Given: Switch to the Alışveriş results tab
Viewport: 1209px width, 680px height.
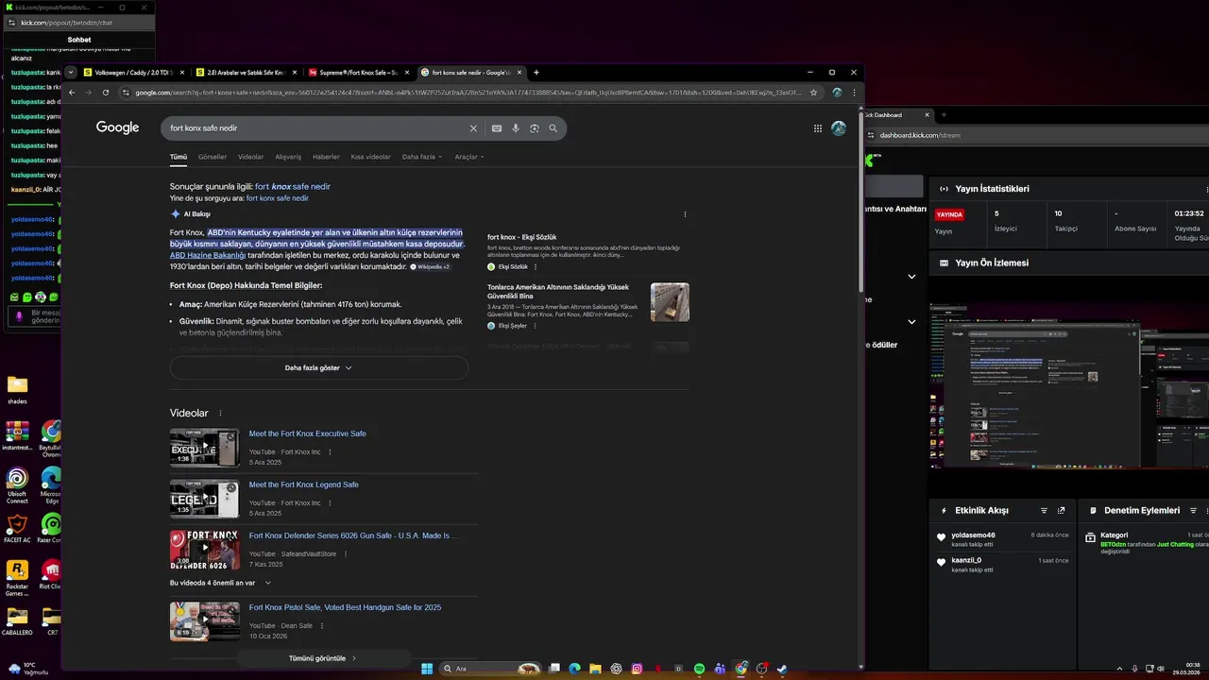Looking at the screenshot, I should point(288,157).
